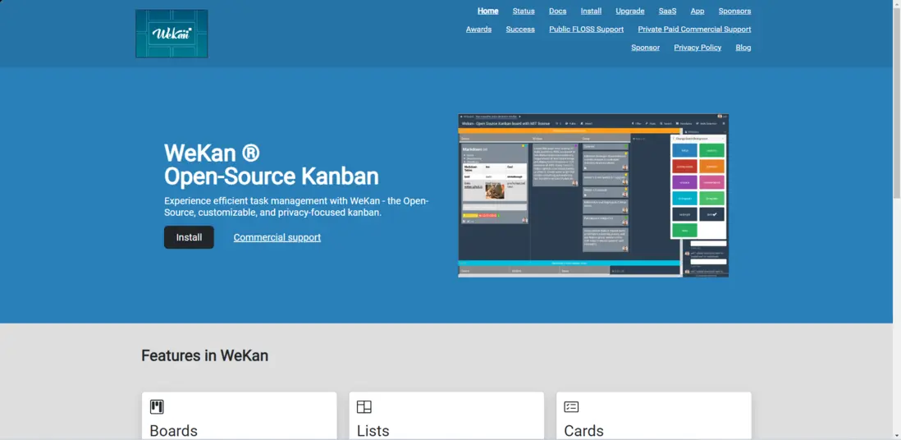Click the Sponsor link

645,48
